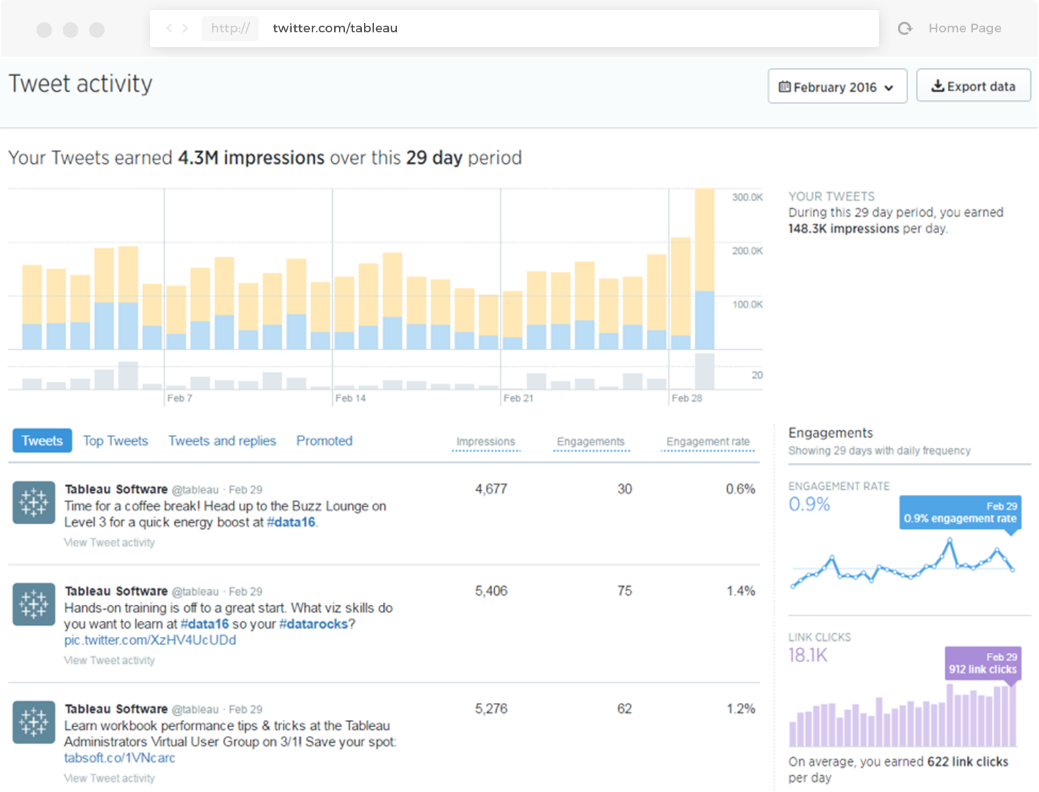Click the 75 engagements value
The height and width of the screenshot is (792, 1039).
624,591
